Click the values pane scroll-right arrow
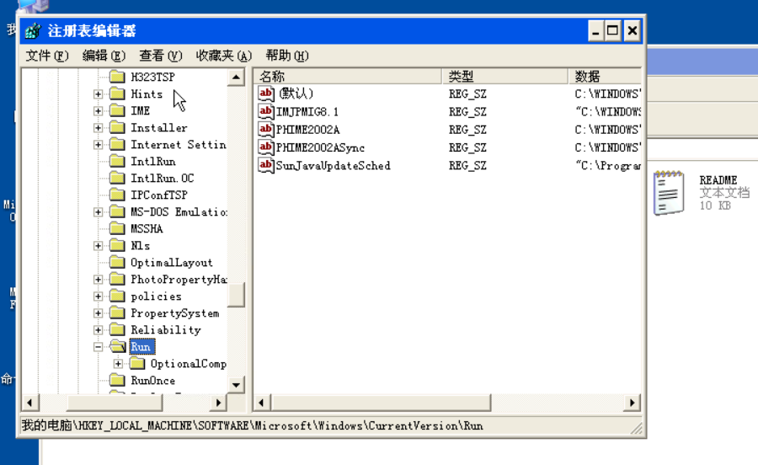 pyautogui.click(x=633, y=403)
